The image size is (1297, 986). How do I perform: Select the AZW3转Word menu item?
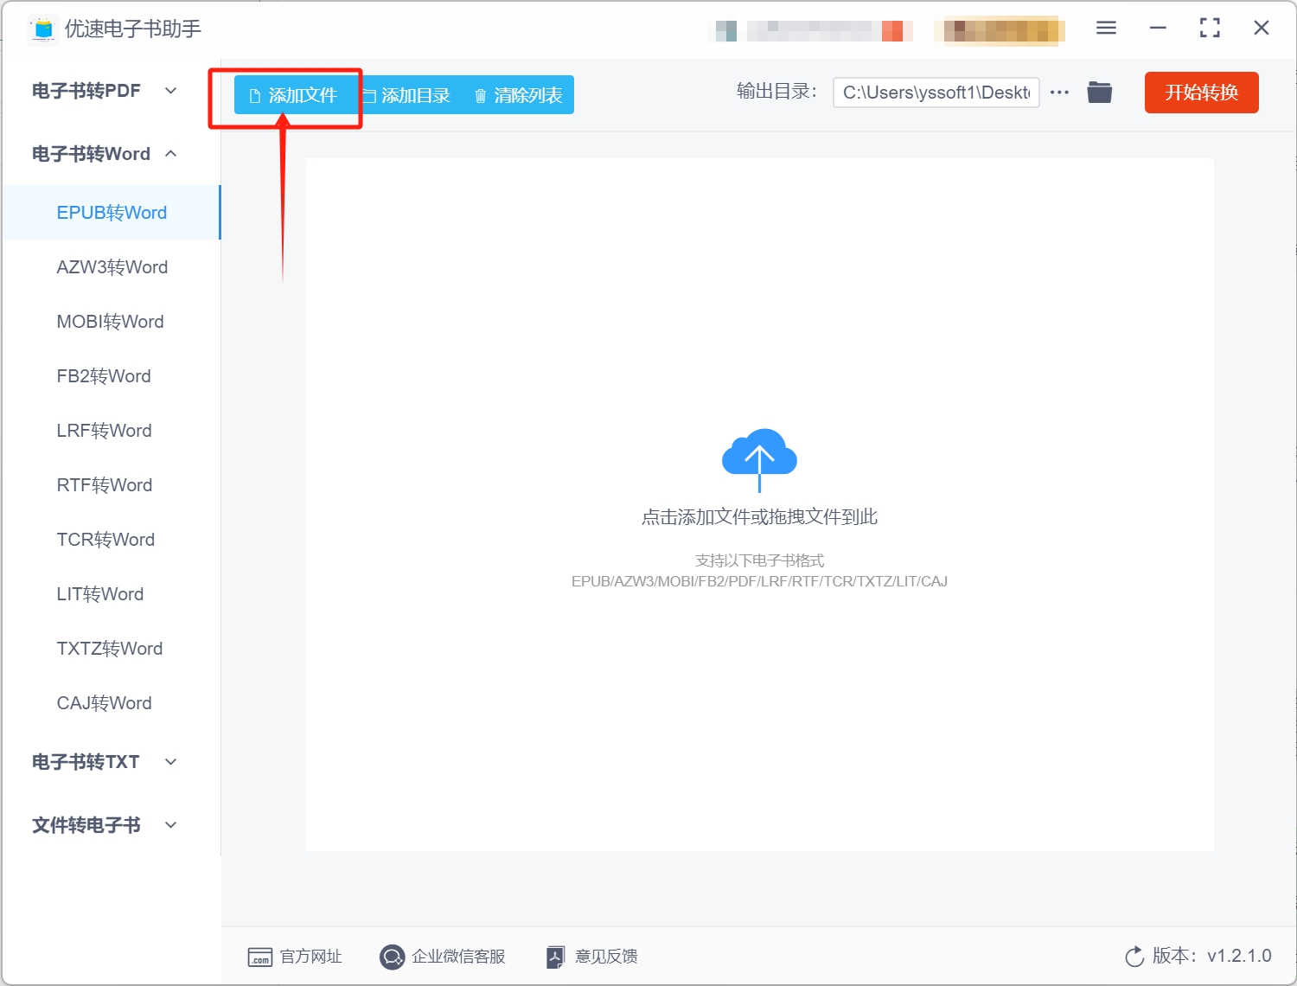tap(112, 267)
